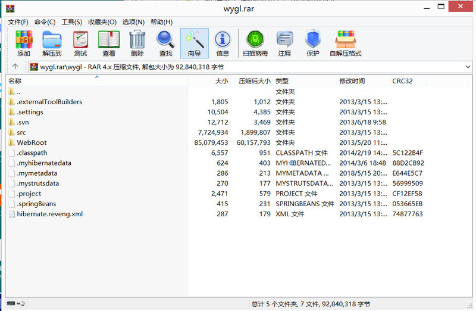Viewport: 476px width, 311px height.
Task: Click the size value 85,079,453
Action: [x=211, y=142]
